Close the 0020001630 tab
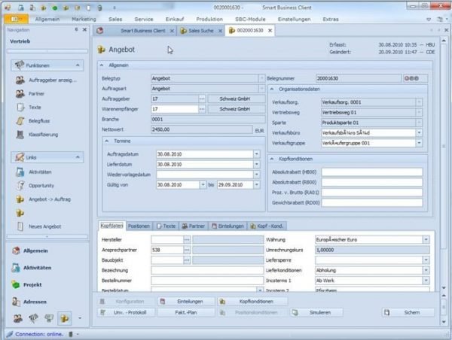 (x=270, y=31)
